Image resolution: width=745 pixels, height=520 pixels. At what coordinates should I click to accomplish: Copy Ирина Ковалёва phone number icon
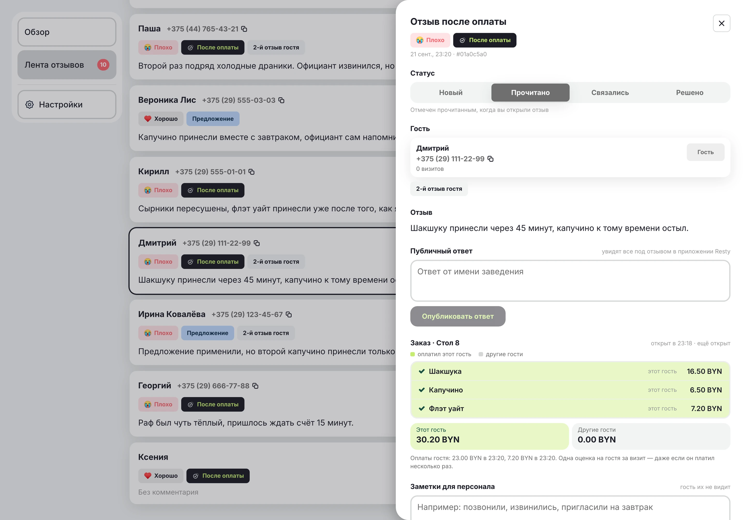(289, 314)
